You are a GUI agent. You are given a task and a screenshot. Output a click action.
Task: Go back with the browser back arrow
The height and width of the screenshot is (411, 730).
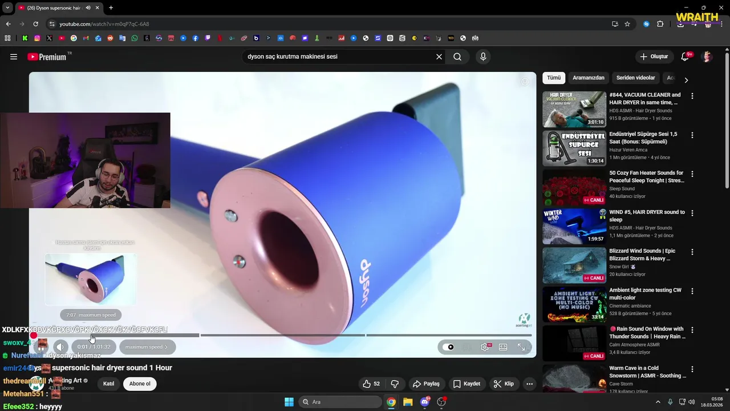[x=8, y=24]
